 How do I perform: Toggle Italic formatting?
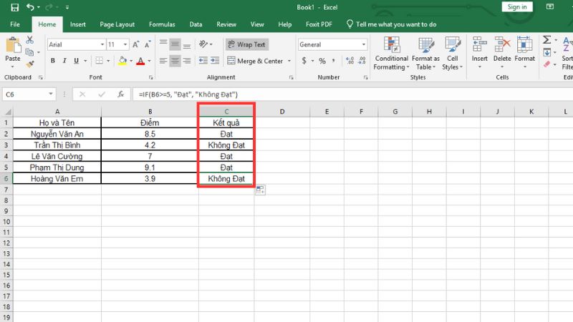(x=63, y=61)
